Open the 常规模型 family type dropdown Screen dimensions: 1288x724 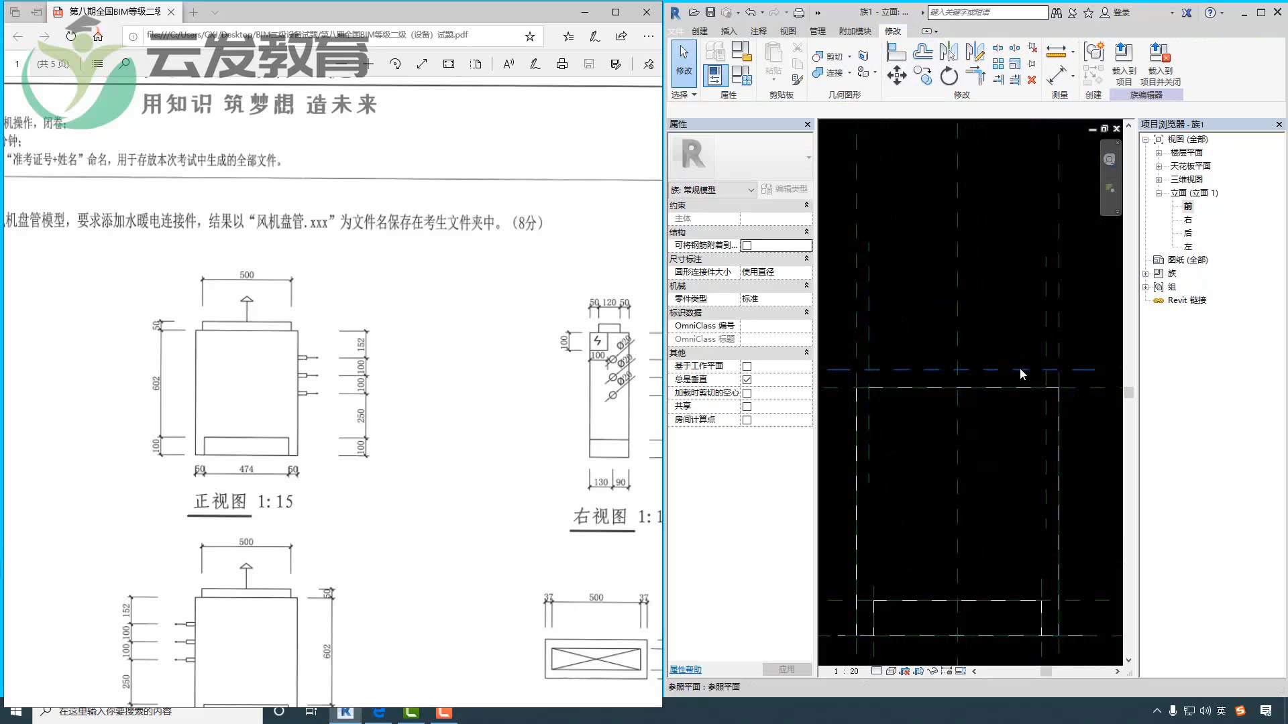(x=753, y=190)
